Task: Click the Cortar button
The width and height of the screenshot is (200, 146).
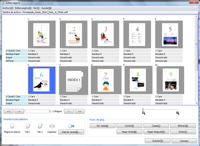Action: tap(129, 126)
